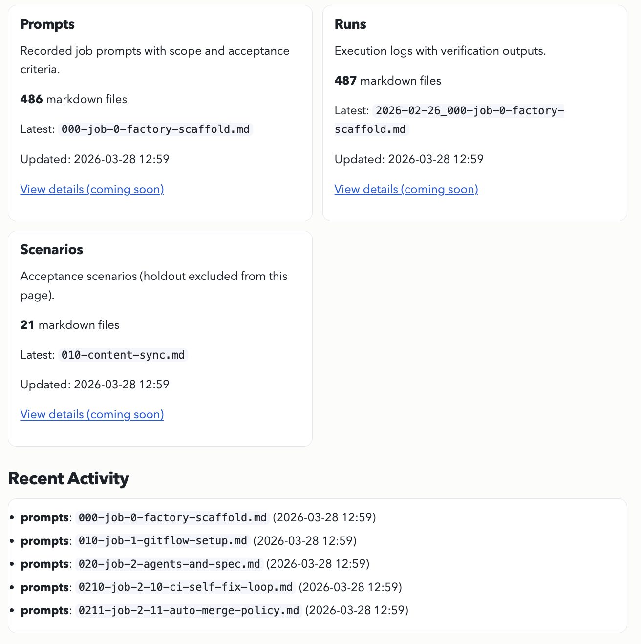641x644 pixels.
Task: Click the Scenarios card heading
Action: tap(51, 249)
